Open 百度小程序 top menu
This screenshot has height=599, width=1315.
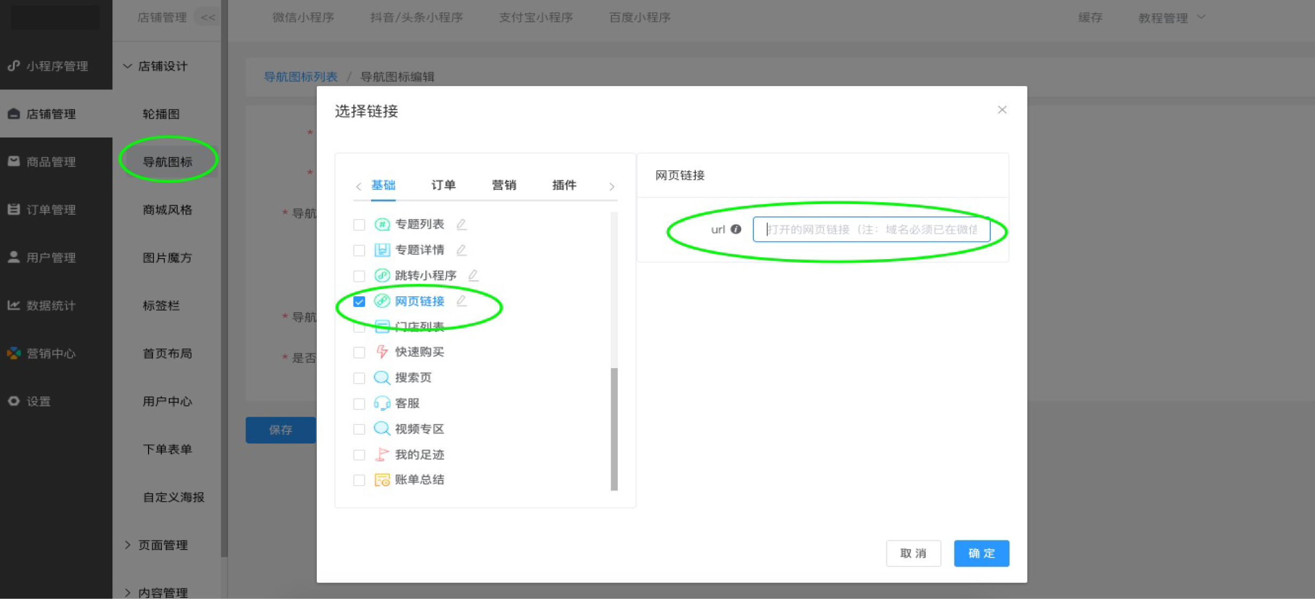pyautogui.click(x=640, y=18)
